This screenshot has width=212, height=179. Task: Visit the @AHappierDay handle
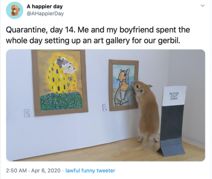coord(45,13)
